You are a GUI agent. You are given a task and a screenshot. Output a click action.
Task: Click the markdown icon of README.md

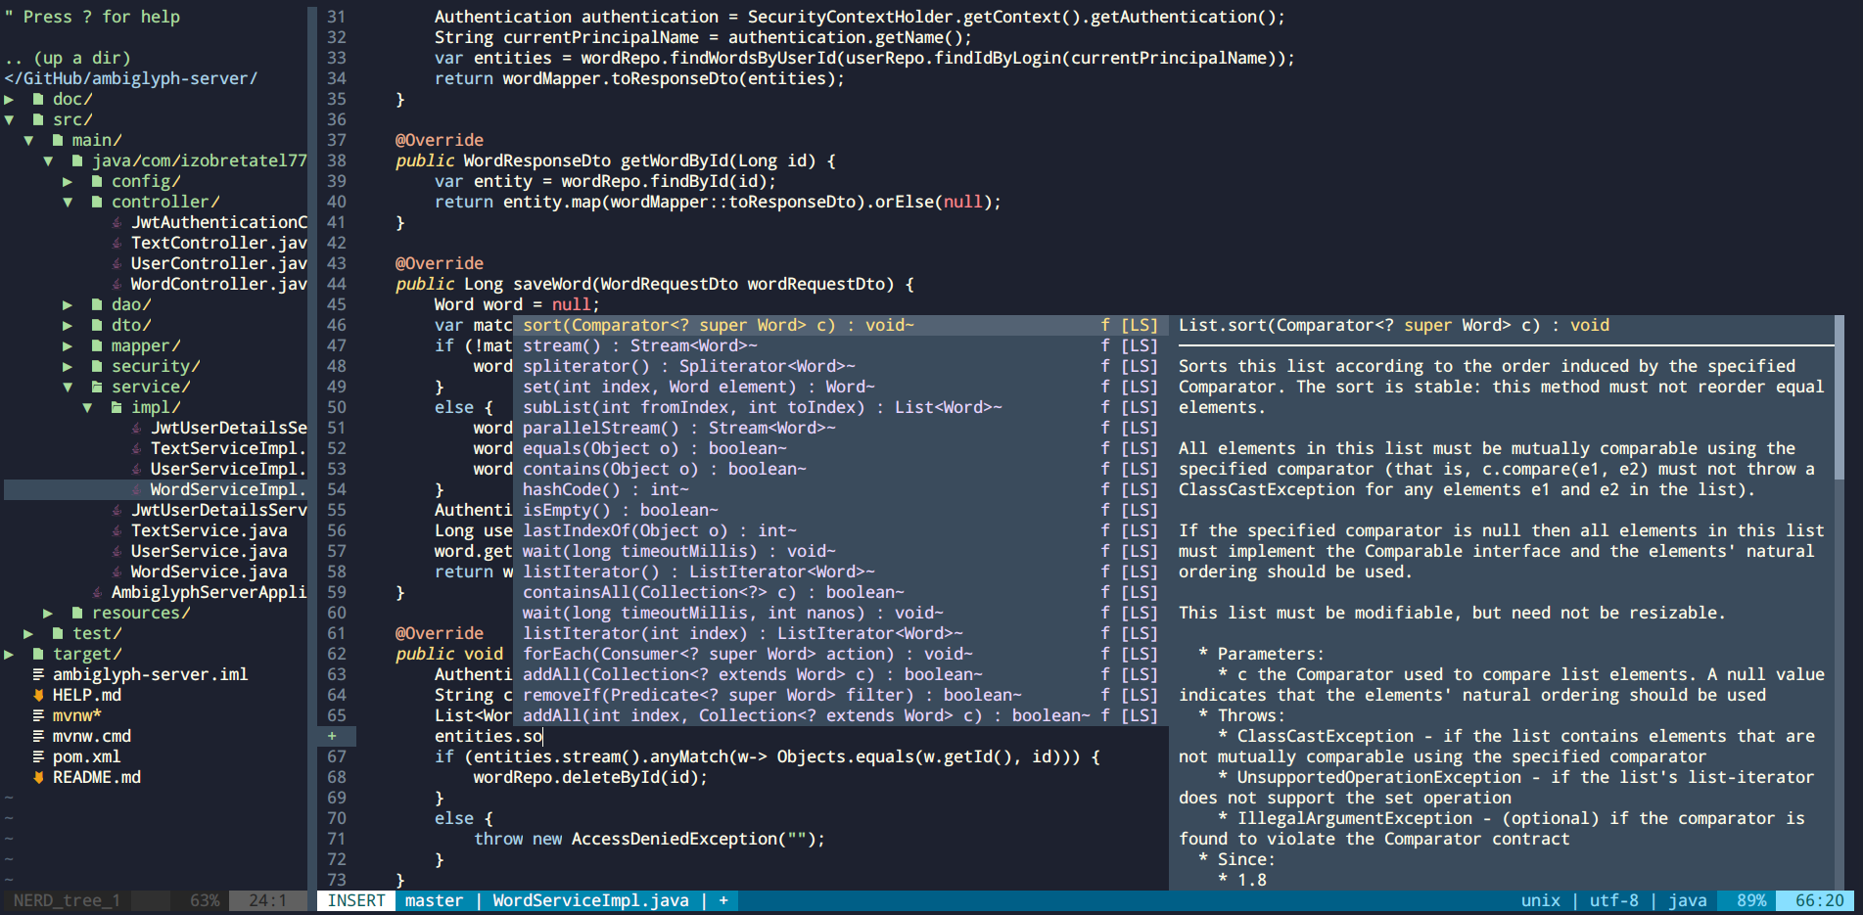38,777
